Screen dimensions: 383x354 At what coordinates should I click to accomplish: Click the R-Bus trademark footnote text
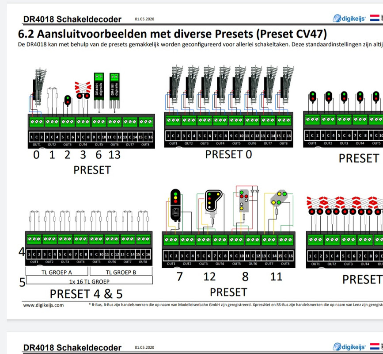pyautogui.click(x=236, y=305)
